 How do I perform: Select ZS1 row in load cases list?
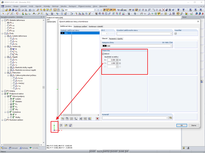point(80,33)
